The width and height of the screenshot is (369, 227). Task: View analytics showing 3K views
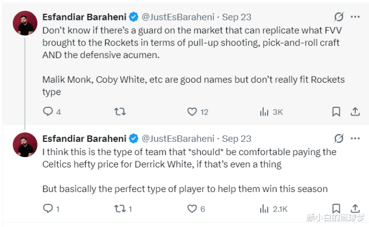point(265,111)
